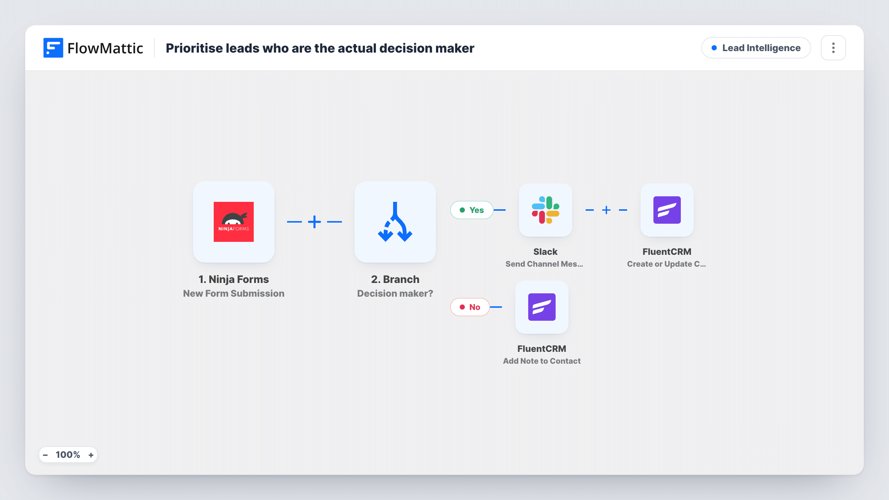
Task: Zoom out with the minus button
Action: tap(45, 455)
